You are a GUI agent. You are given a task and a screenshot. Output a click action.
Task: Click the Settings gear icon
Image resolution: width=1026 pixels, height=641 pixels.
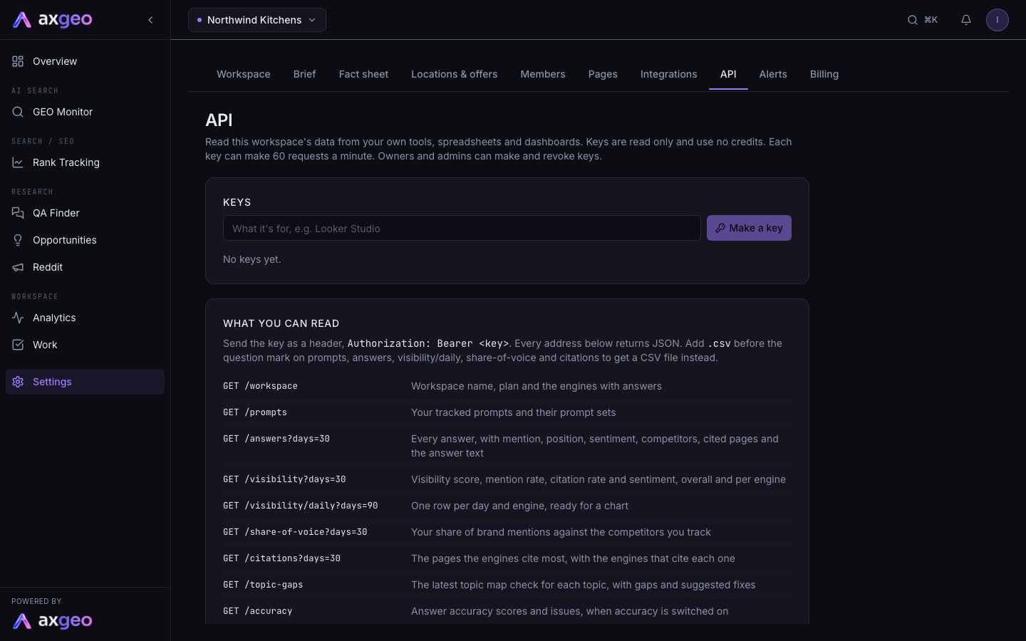(18, 382)
